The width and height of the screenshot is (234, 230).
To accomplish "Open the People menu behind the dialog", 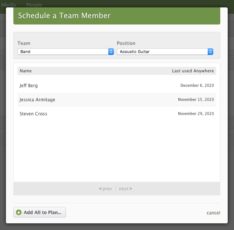I will [x=34, y=5].
